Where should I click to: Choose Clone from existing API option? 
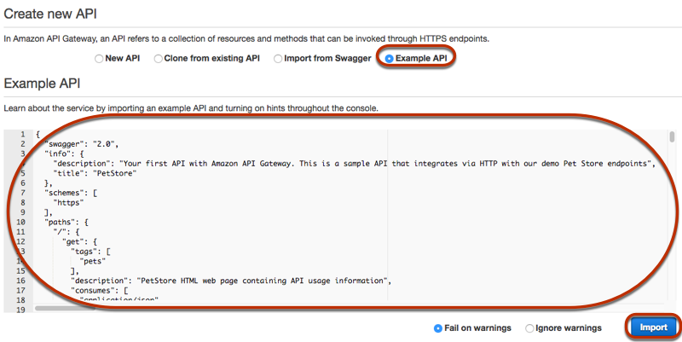[x=159, y=58]
